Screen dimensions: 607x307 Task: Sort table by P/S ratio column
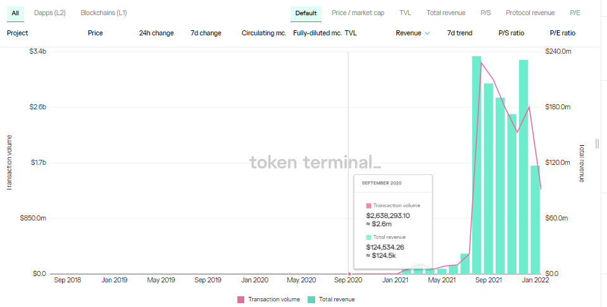(511, 33)
